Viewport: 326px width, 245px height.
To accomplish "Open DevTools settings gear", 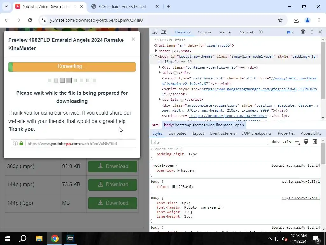I will point(303,32).
